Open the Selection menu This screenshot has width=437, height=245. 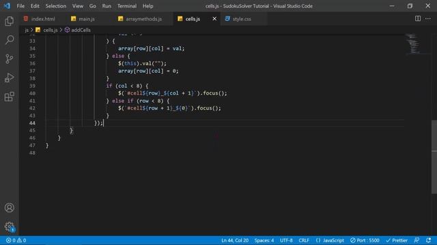point(56,6)
